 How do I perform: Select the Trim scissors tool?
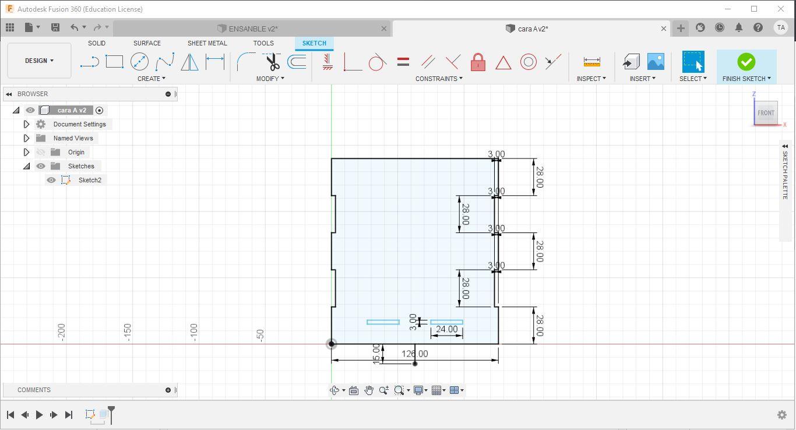tap(272, 62)
